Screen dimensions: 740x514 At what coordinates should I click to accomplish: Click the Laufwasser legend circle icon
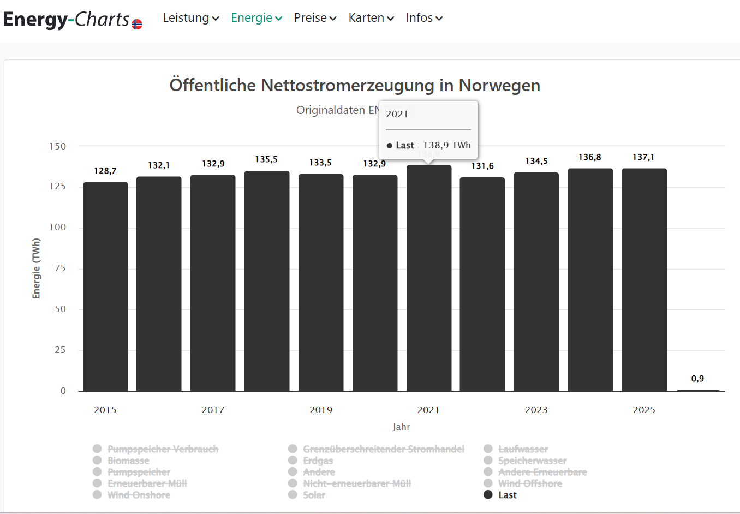coord(488,449)
